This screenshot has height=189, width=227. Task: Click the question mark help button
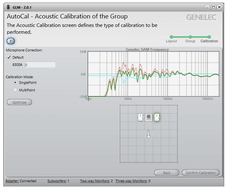pos(11,41)
